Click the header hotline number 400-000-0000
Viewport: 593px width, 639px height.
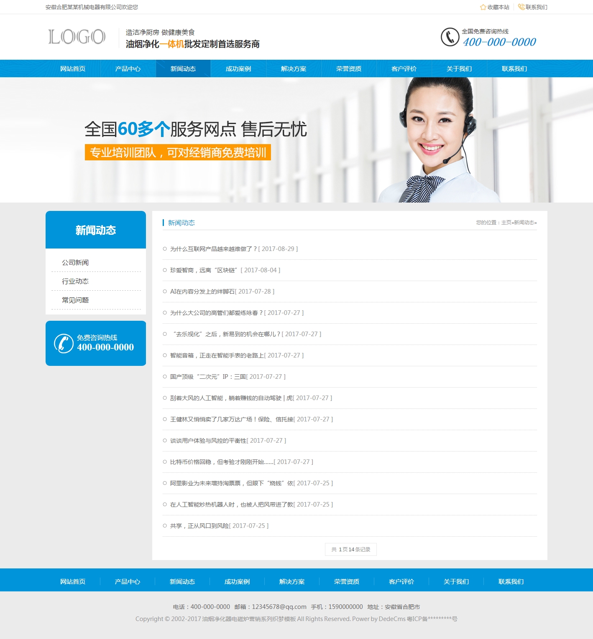click(x=499, y=42)
